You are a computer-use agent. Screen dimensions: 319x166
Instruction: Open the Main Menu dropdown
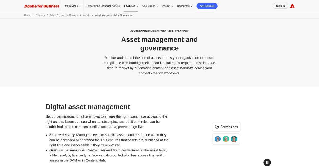coord(73,6)
